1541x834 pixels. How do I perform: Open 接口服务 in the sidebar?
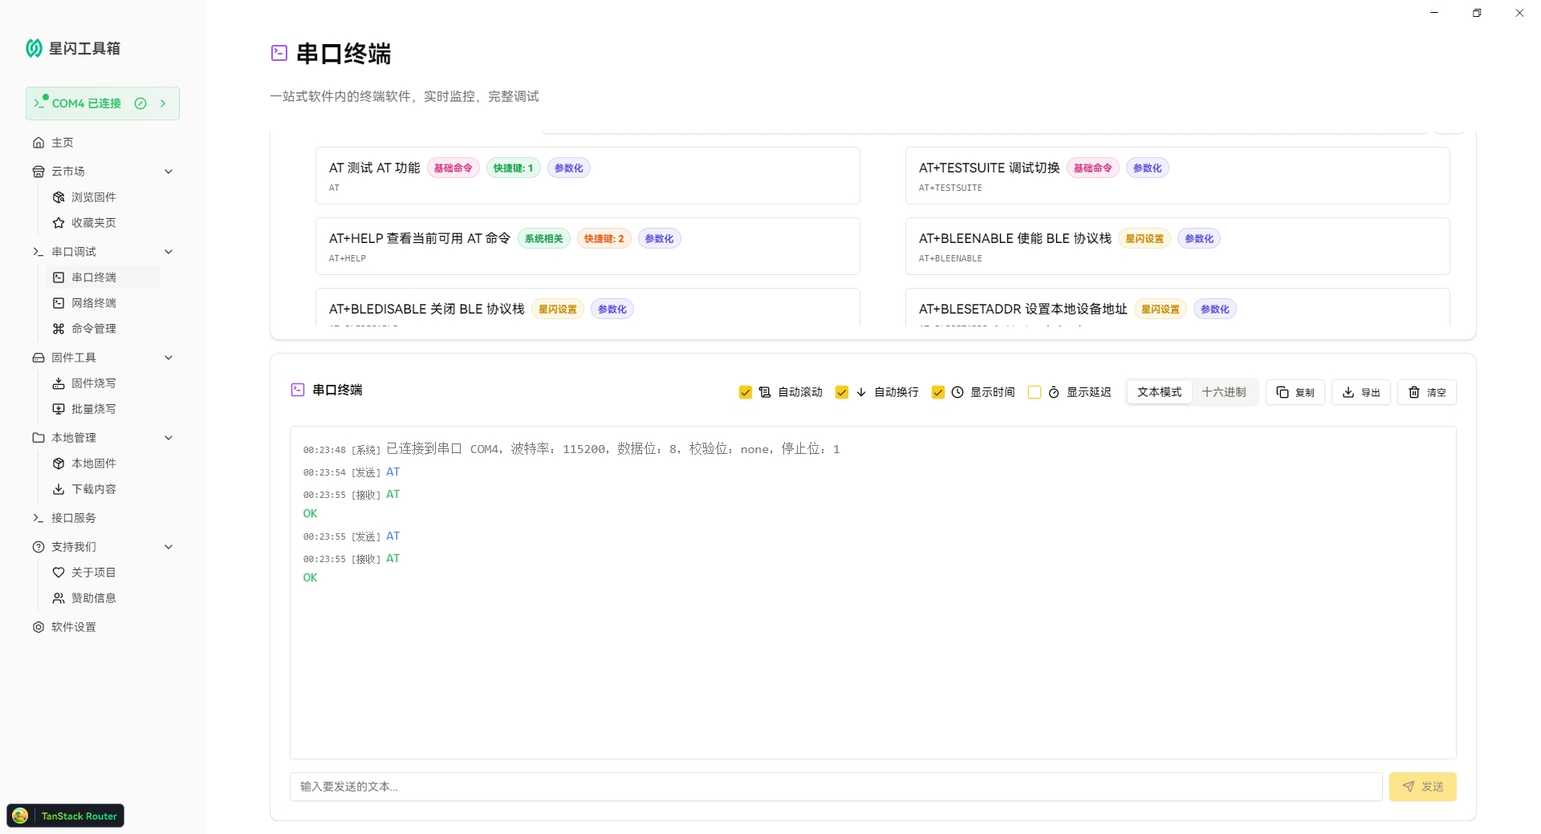click(x=103, y=518)
